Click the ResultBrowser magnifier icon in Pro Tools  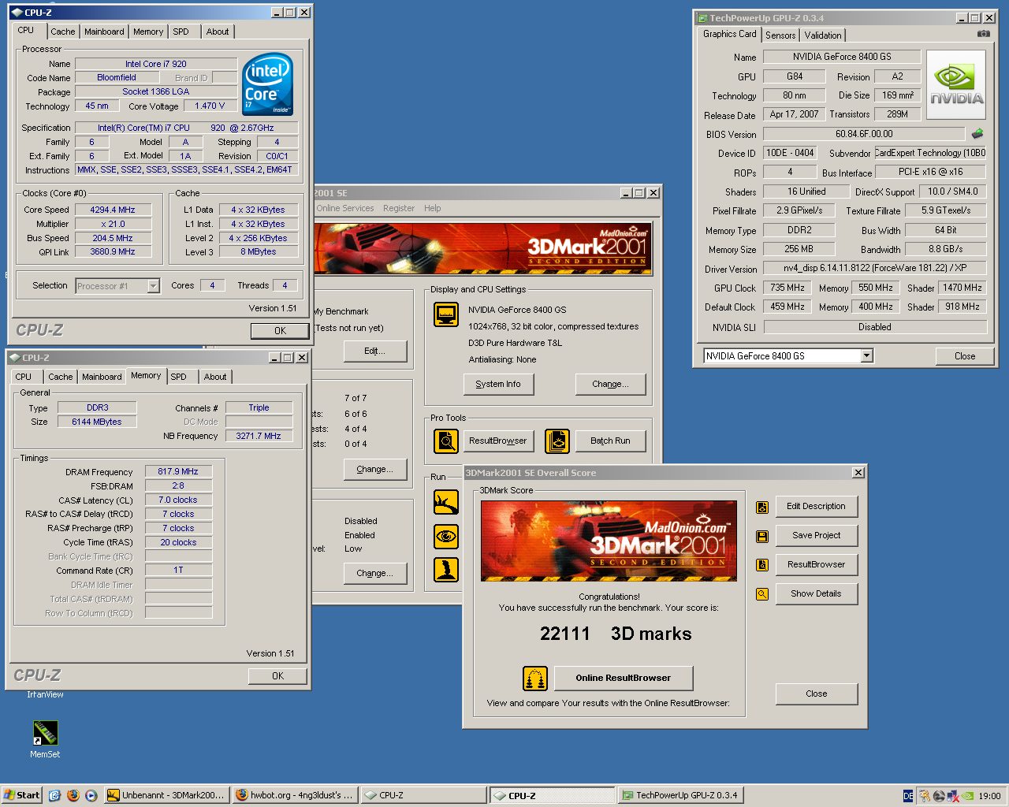(x=446, y=441)
